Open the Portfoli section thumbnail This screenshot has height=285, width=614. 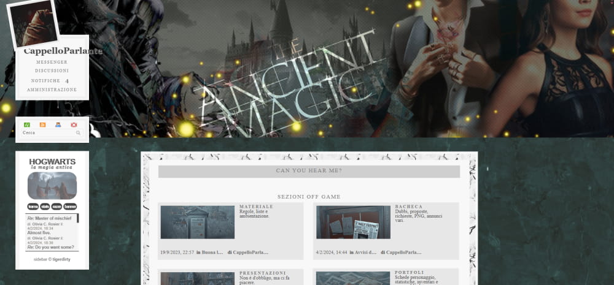[x=353, y=278]
